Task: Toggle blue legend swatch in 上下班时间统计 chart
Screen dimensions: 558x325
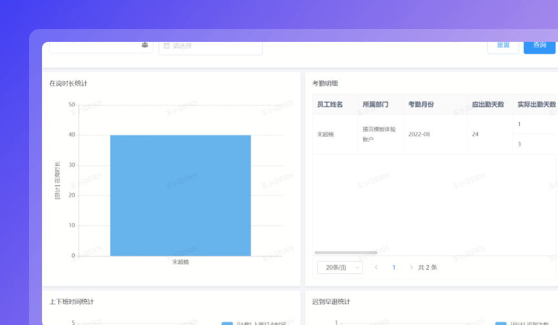Action: click(227, 324)
